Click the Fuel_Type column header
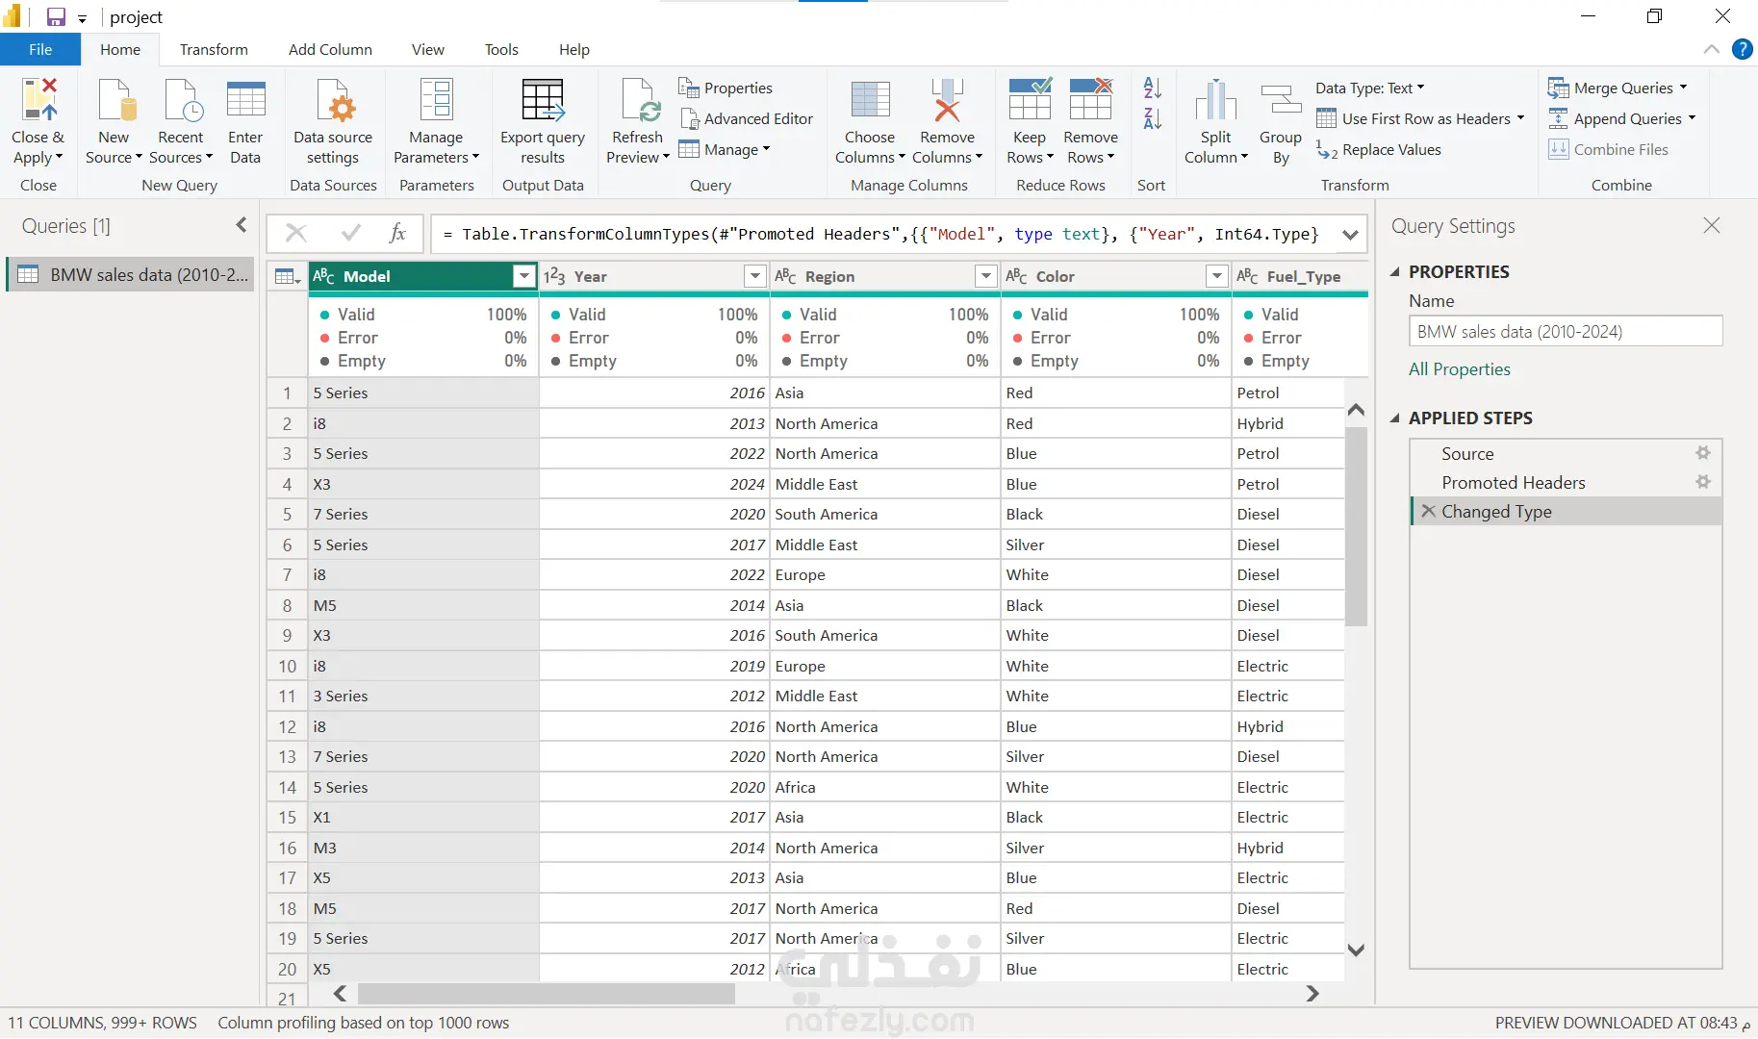 pos(1299,276)
